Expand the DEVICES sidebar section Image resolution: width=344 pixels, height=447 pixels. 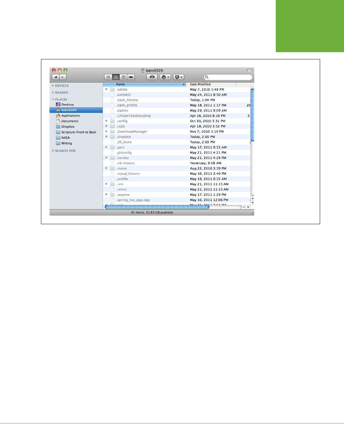click(x=53, y=86)
